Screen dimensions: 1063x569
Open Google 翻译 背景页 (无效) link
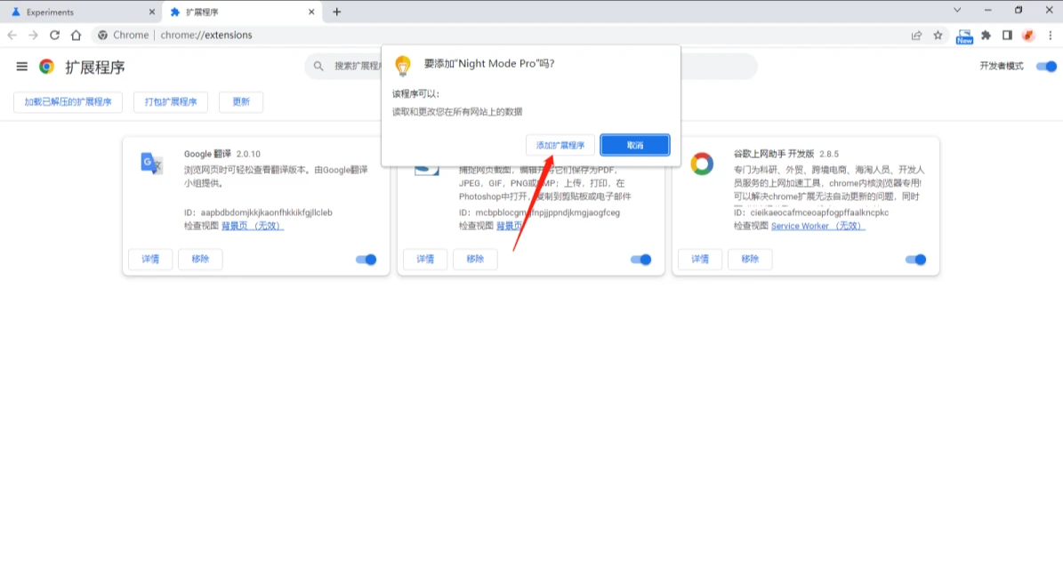click(x=253, y=226)
